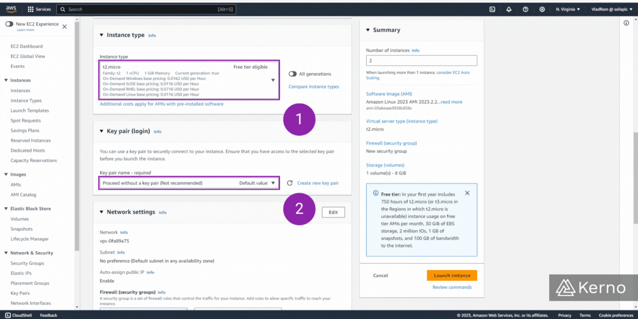Click the top Search bar

tap(146, 9)
